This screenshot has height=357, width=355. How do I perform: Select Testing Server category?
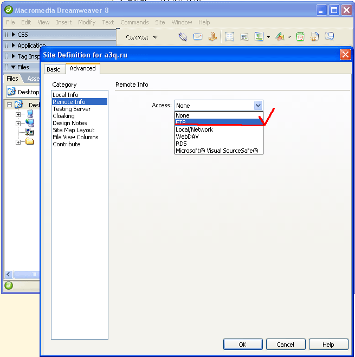(79, 109)
